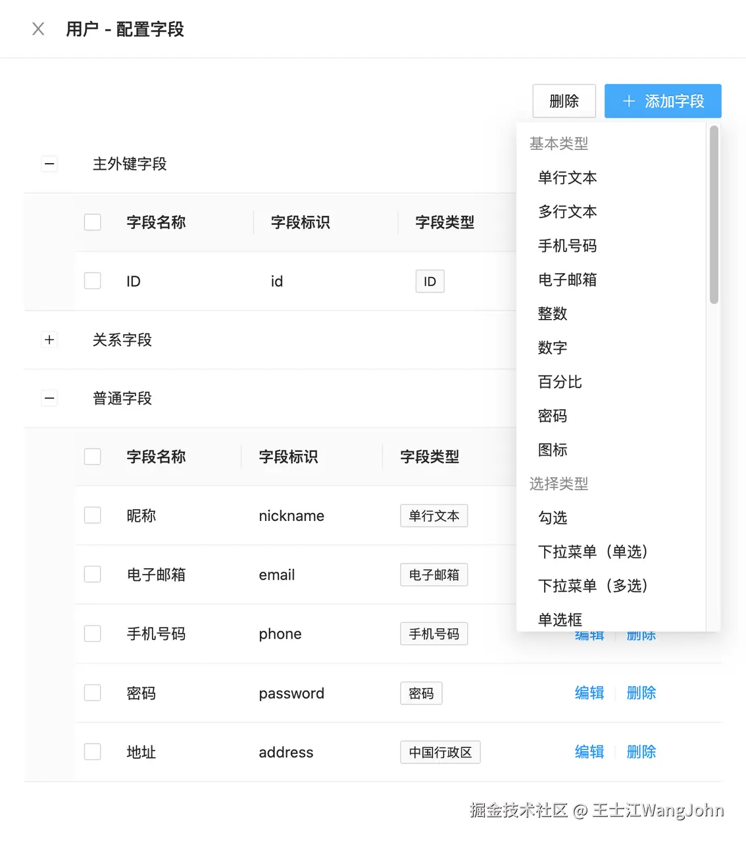This screenshot has width=746, height=842.
Task: Choose 勾选 under 选择类型
Action: pyautogui.click(x=552, y=518)
